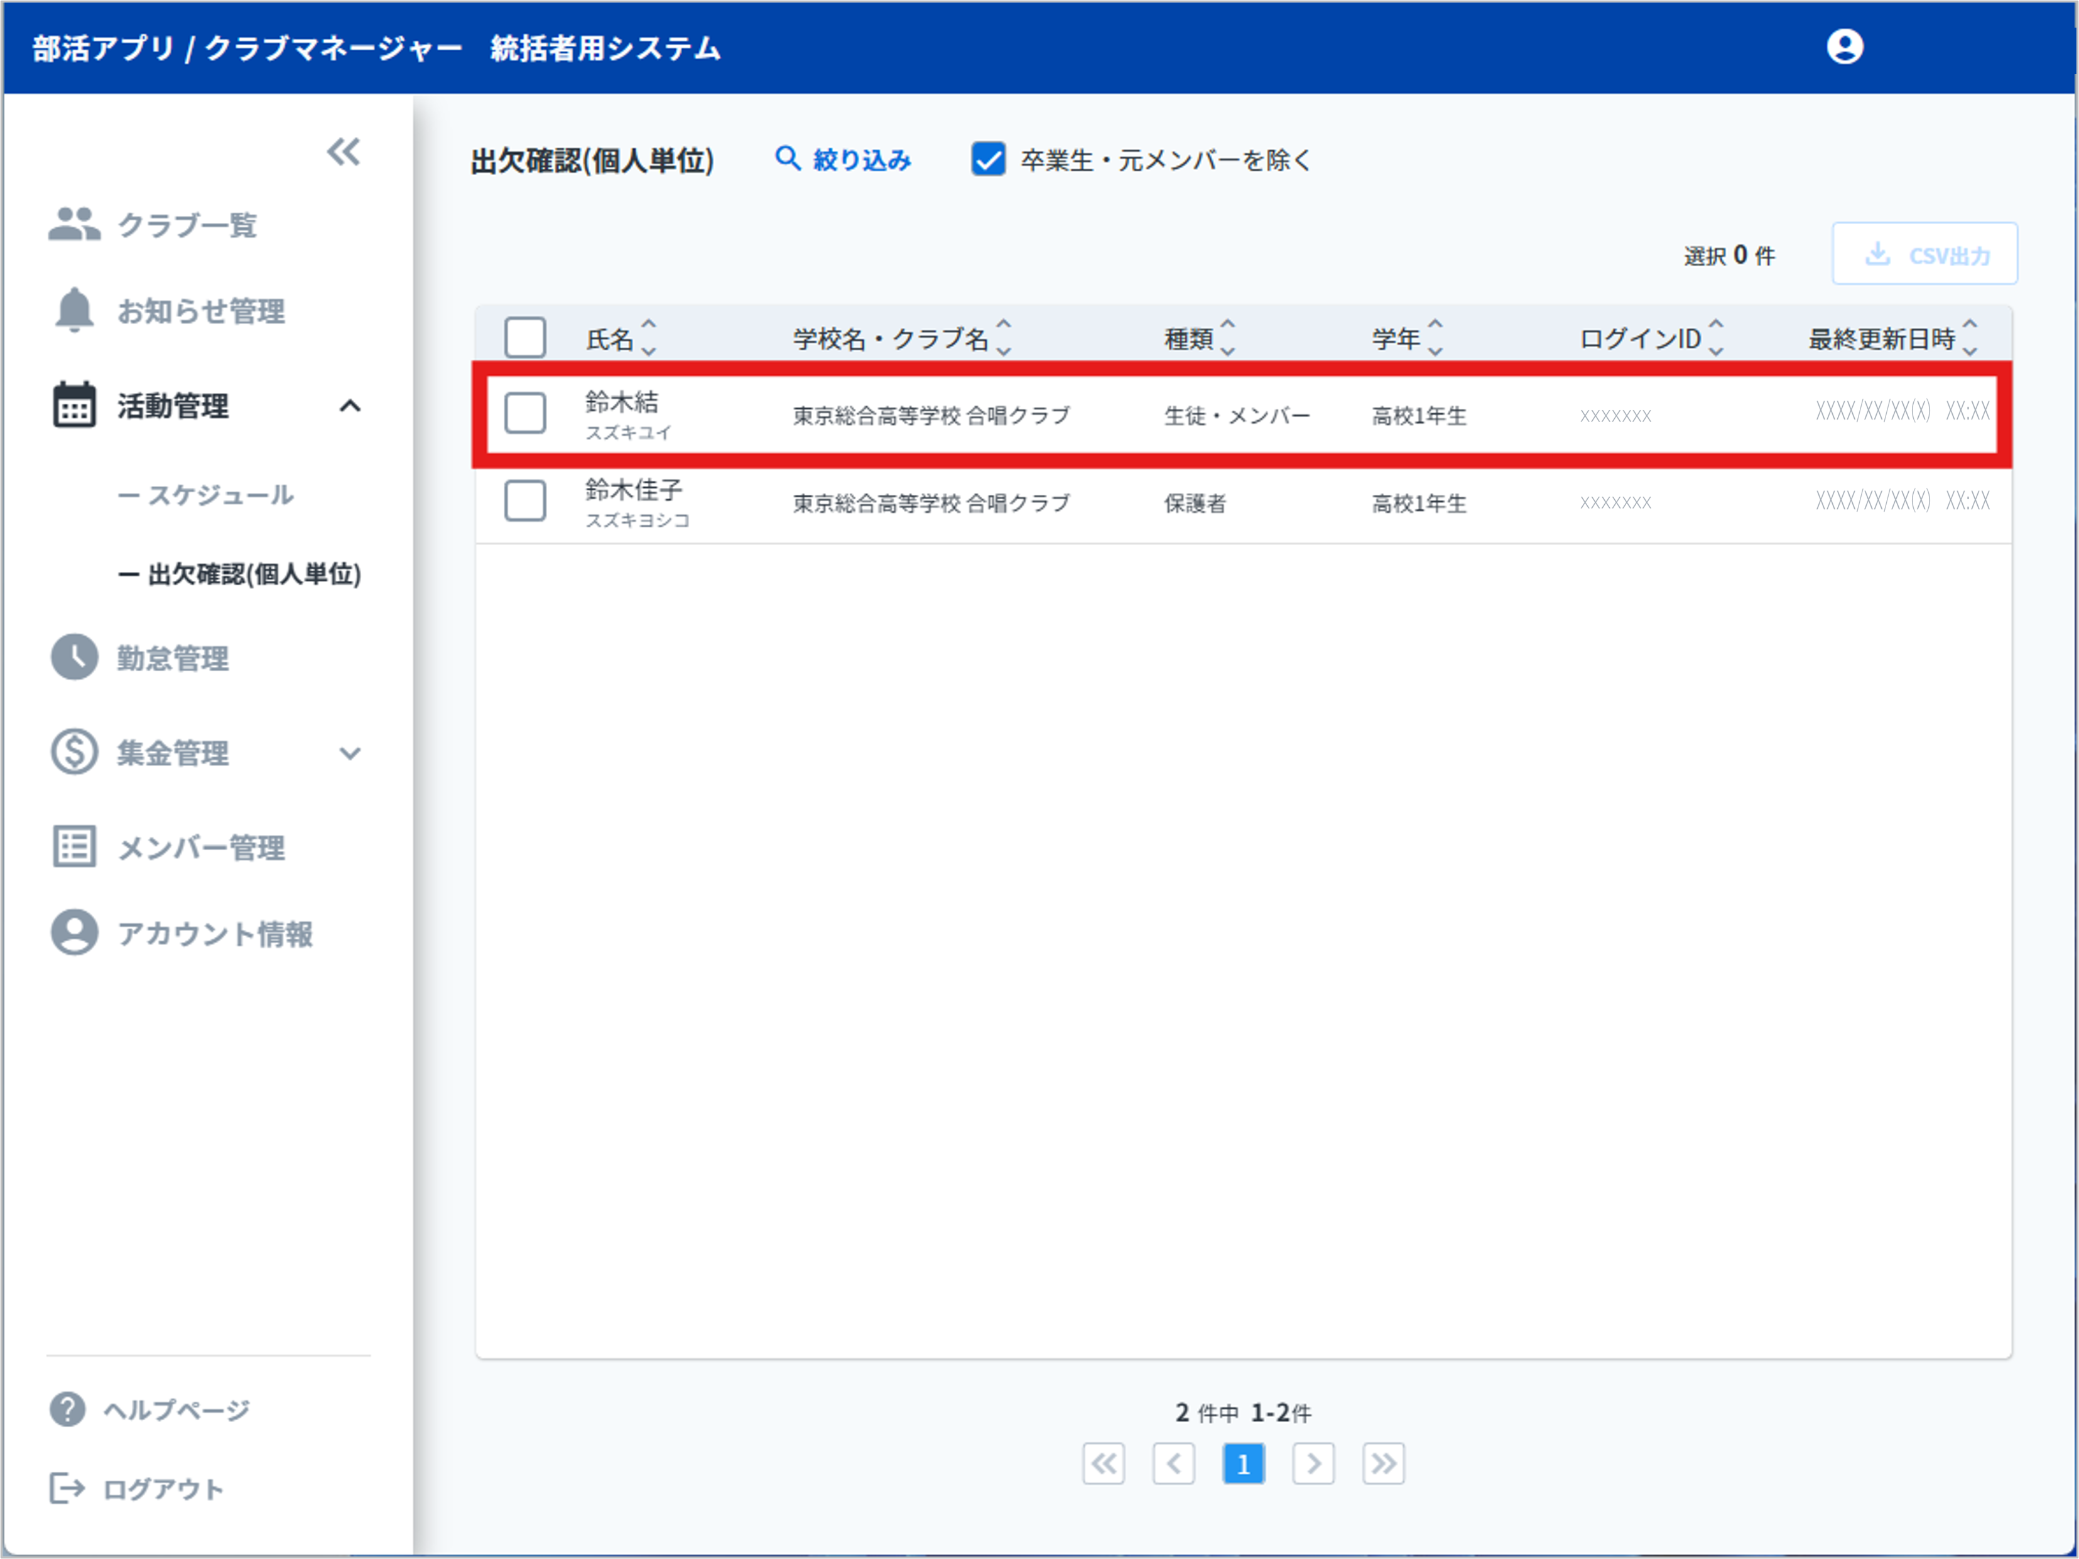Click the 絞り込み magnifier icon
Image resolution: width=2079 pixels, height=1559 pixels.
point(788,158)
